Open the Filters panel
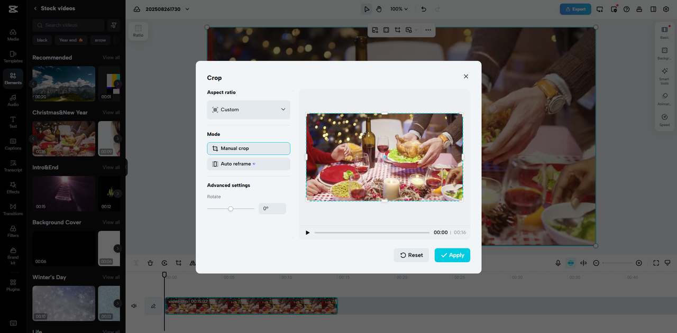The image size is (677, 333). point(13,232)
